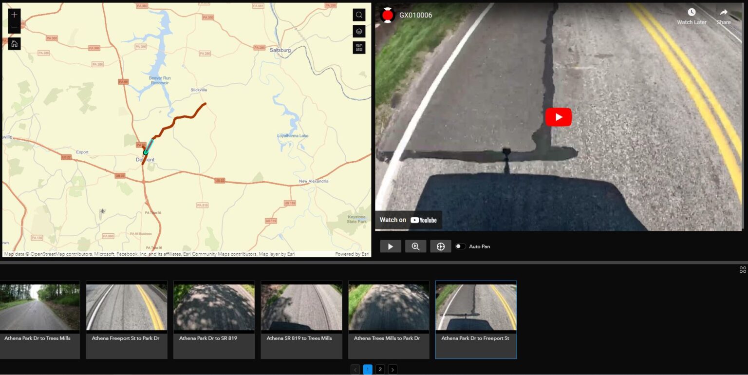The width and height of the screenshot is (748, 375).
Task: Click the zoom magnifier control below the video
Action: (x=415, y=246)
